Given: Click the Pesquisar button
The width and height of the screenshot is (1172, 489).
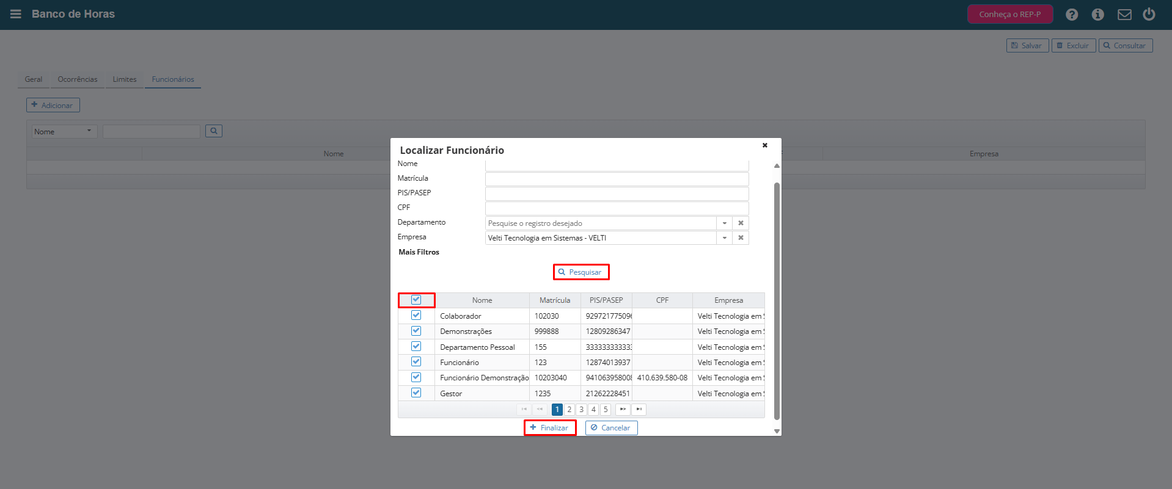Looking at the screenshot, I should coord(581,272).
